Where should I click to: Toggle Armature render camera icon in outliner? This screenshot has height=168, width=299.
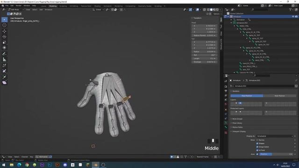click(296, 17)
